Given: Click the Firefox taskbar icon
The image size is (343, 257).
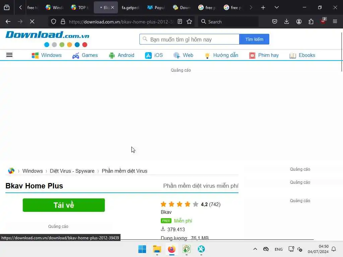Looking at the screenshot, I should click(x=172, y=249).
